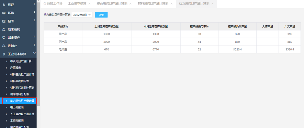Select the 电风扇 product name cell
Viewport: 304px width, 128px height.
pyautogui.click(x=63, y=49)
